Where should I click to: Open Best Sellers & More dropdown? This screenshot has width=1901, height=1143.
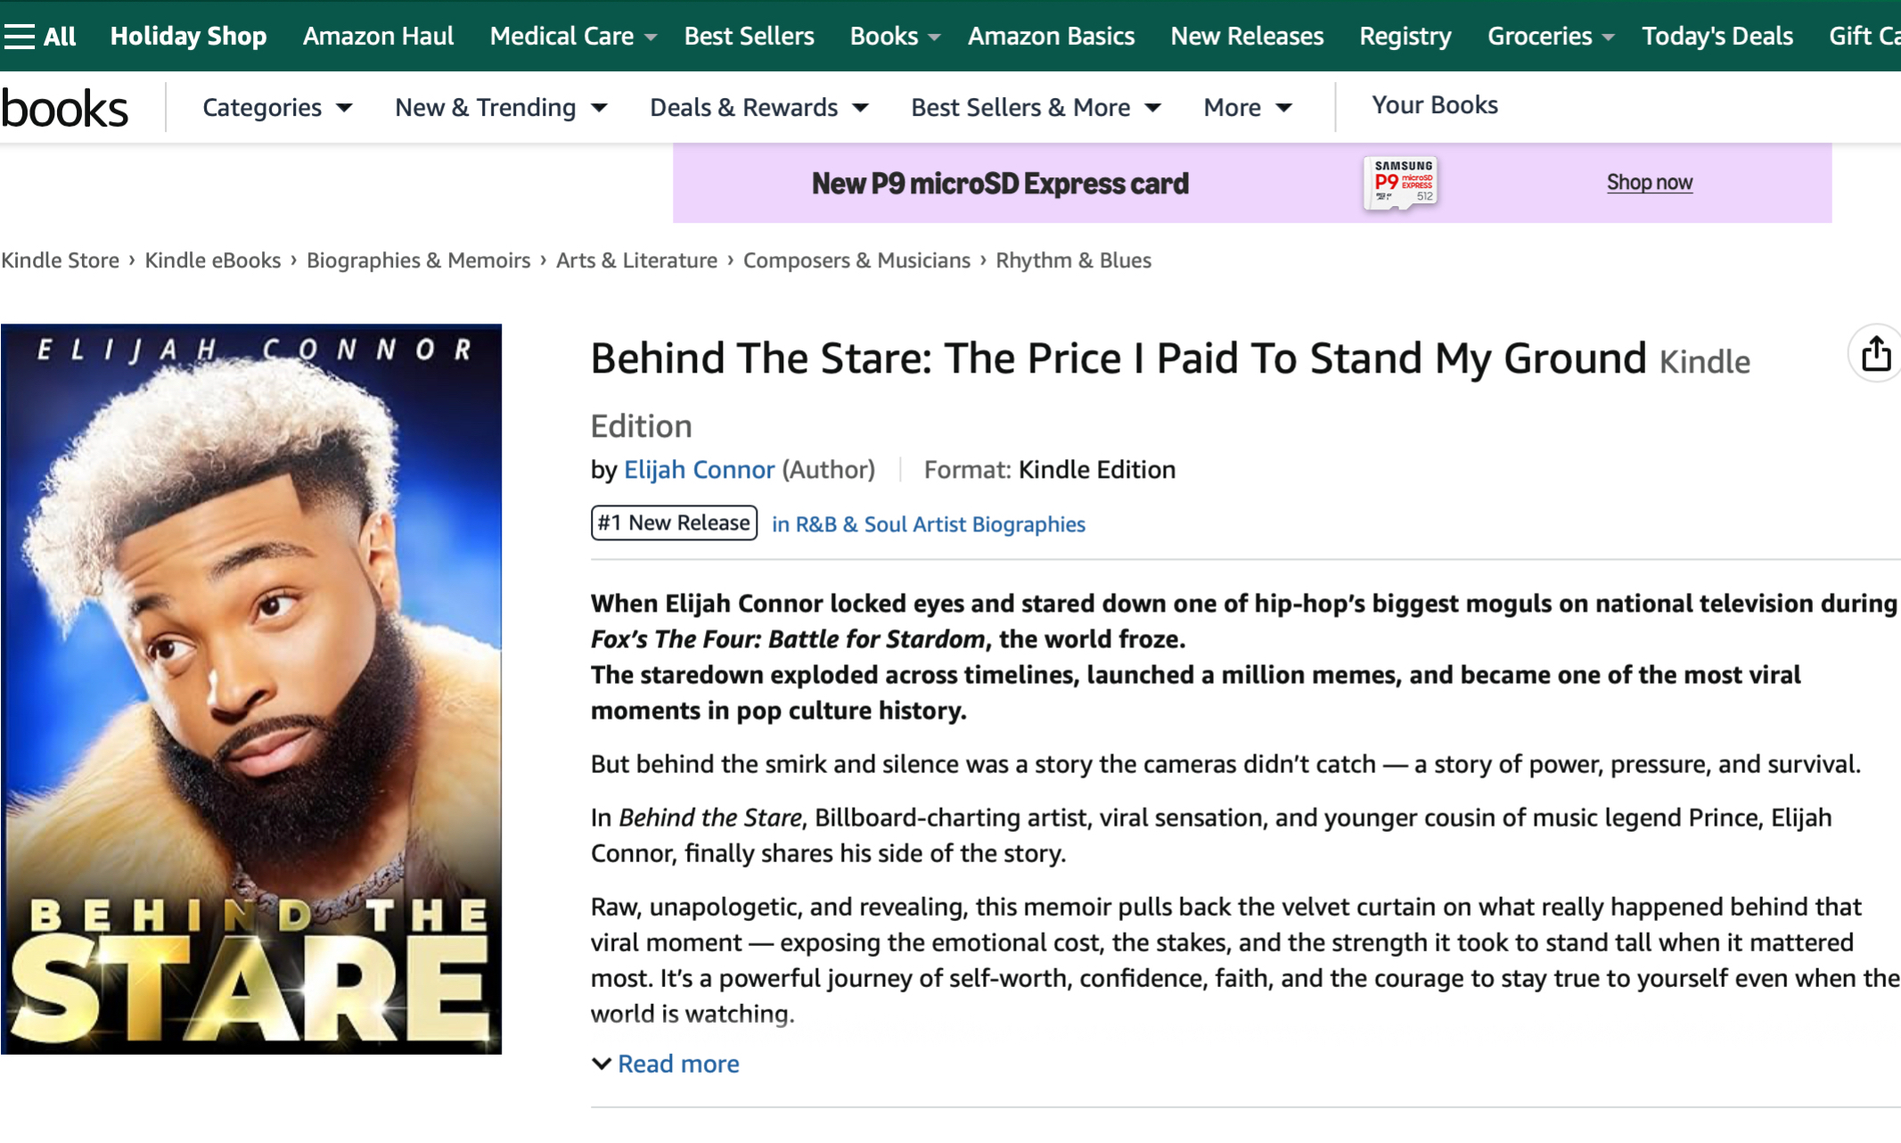tap(1036, 108)
